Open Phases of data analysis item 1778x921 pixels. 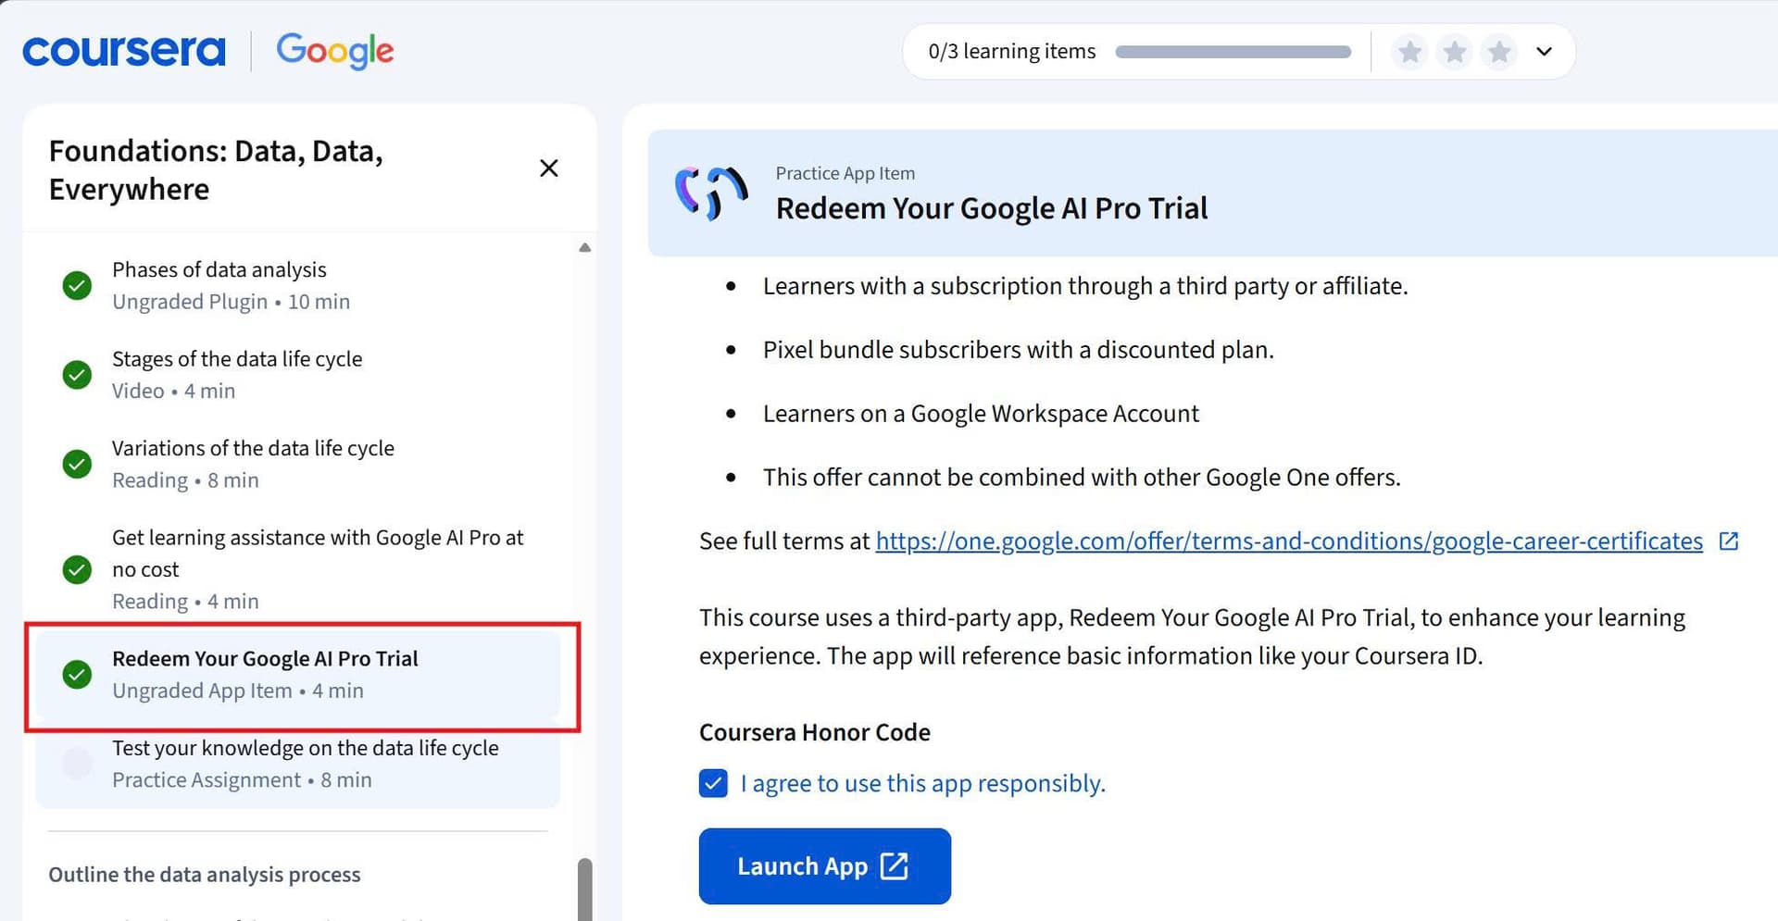point(298,285)
